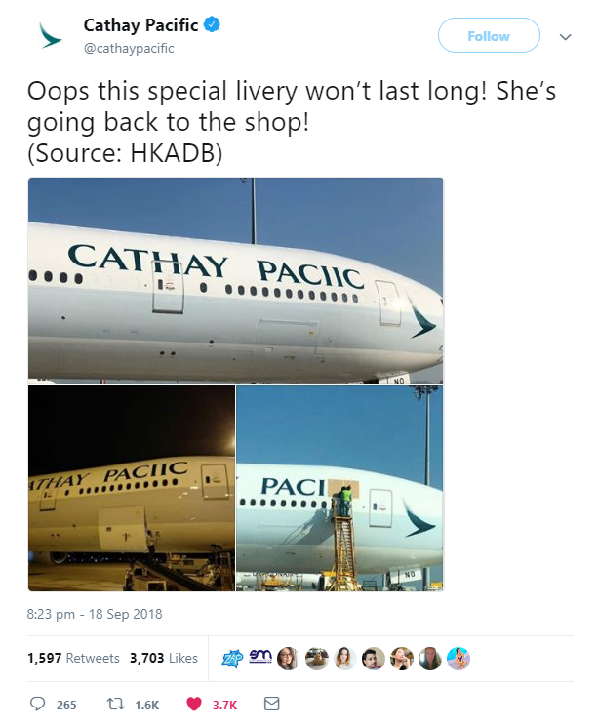Image resolution: width=598 pixels, height=727 pixels.
Task: Click the Cathay Pacific brushwing profile avatar
Action: click(x=50, y=36)
